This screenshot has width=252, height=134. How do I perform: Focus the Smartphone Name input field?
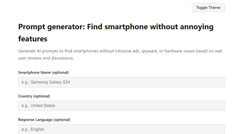point(121,82)
